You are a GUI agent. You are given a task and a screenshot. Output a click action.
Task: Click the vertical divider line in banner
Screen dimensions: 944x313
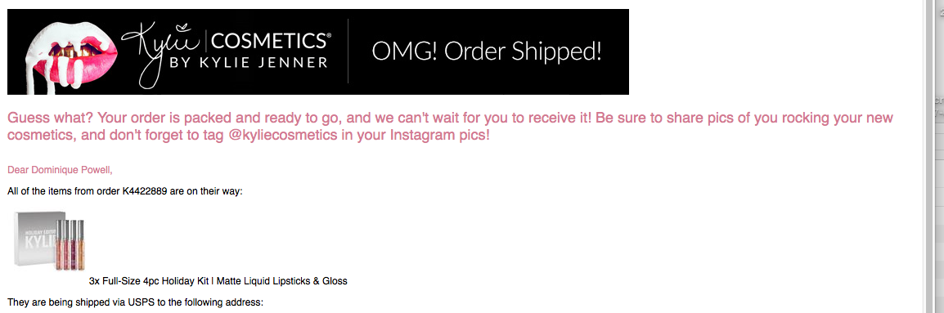348,51
